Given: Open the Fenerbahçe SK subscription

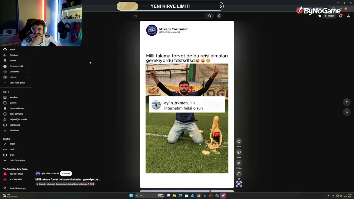Looking at the screenshot, I should click(x=16, y=66).
